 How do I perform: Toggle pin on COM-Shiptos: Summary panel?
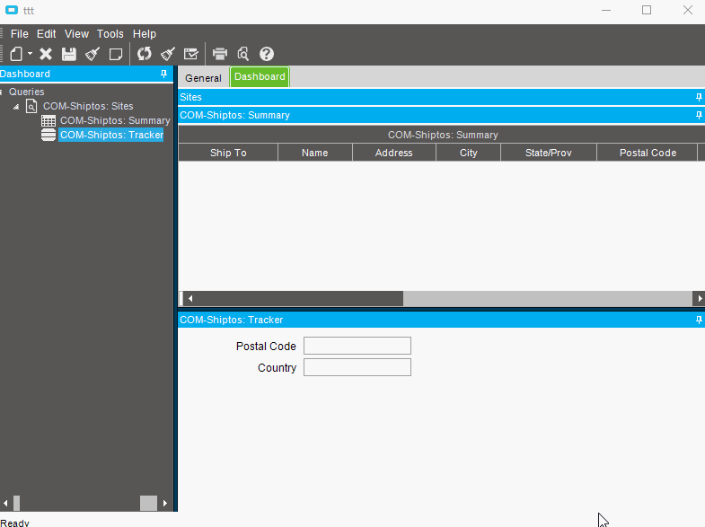(699, 115)
